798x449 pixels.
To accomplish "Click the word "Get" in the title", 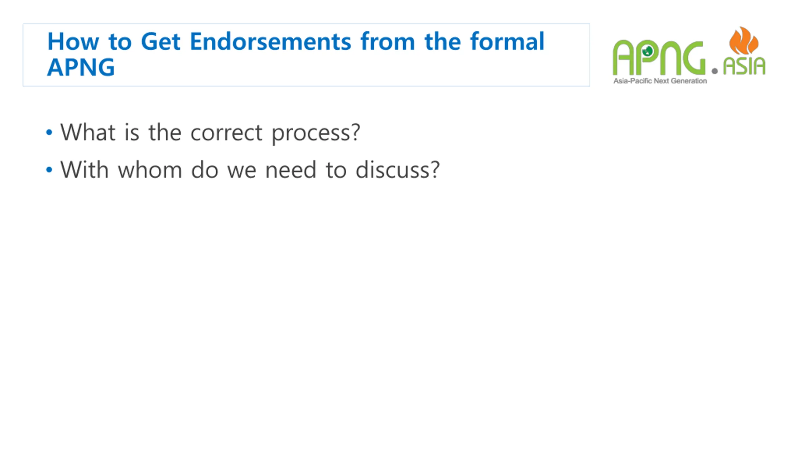I will [x=161, y=41].
